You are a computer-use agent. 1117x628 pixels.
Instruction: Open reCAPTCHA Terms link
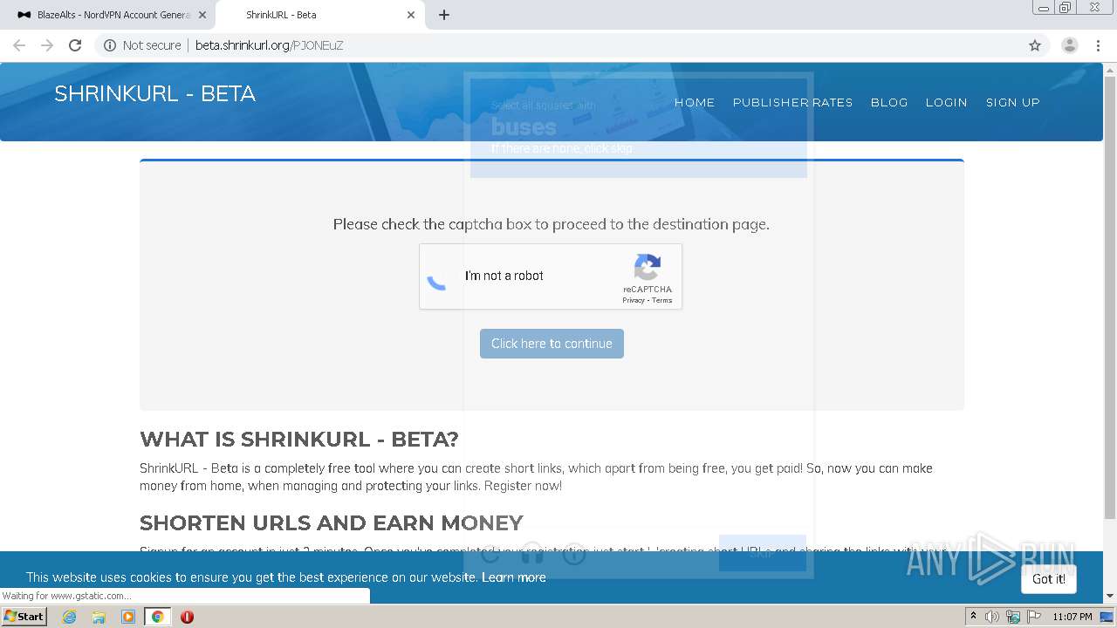pyautogui.click(x=662, y=300)
